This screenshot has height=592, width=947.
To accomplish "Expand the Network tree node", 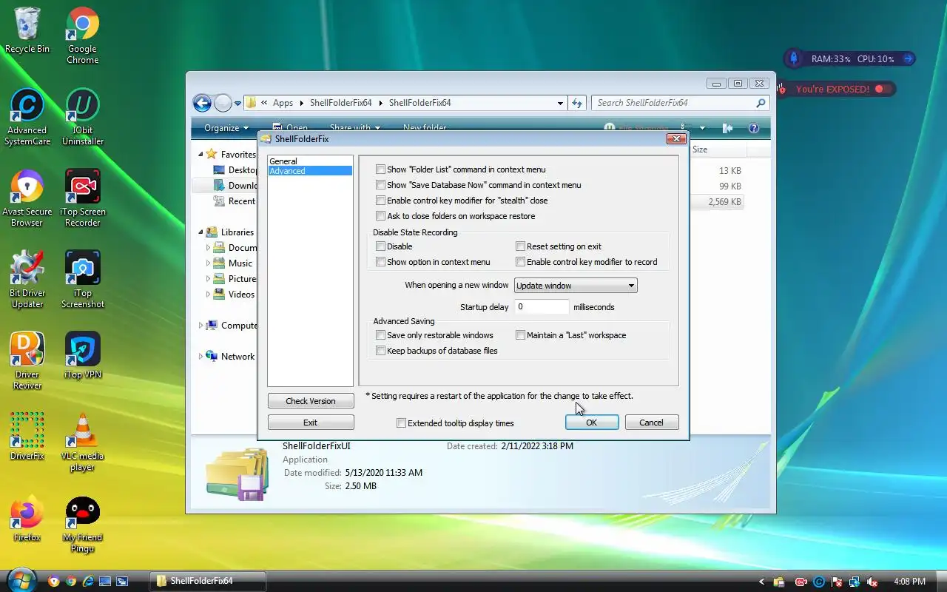I will tap(200, 357).
